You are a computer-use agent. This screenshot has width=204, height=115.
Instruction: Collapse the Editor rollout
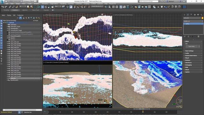coord(193,41)
